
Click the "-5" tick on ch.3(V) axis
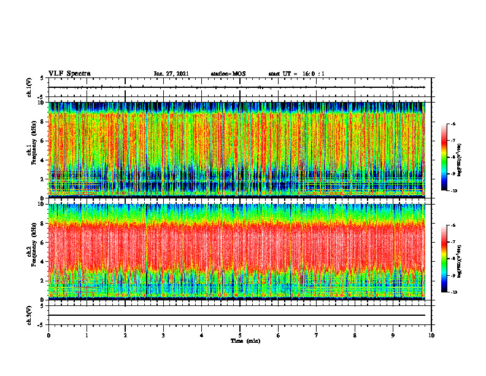point(41,325)
